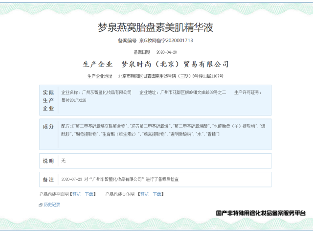313x231 pixels.
Task: Preview the 产品包装立体图 image
Action: (x=144, y=194)
